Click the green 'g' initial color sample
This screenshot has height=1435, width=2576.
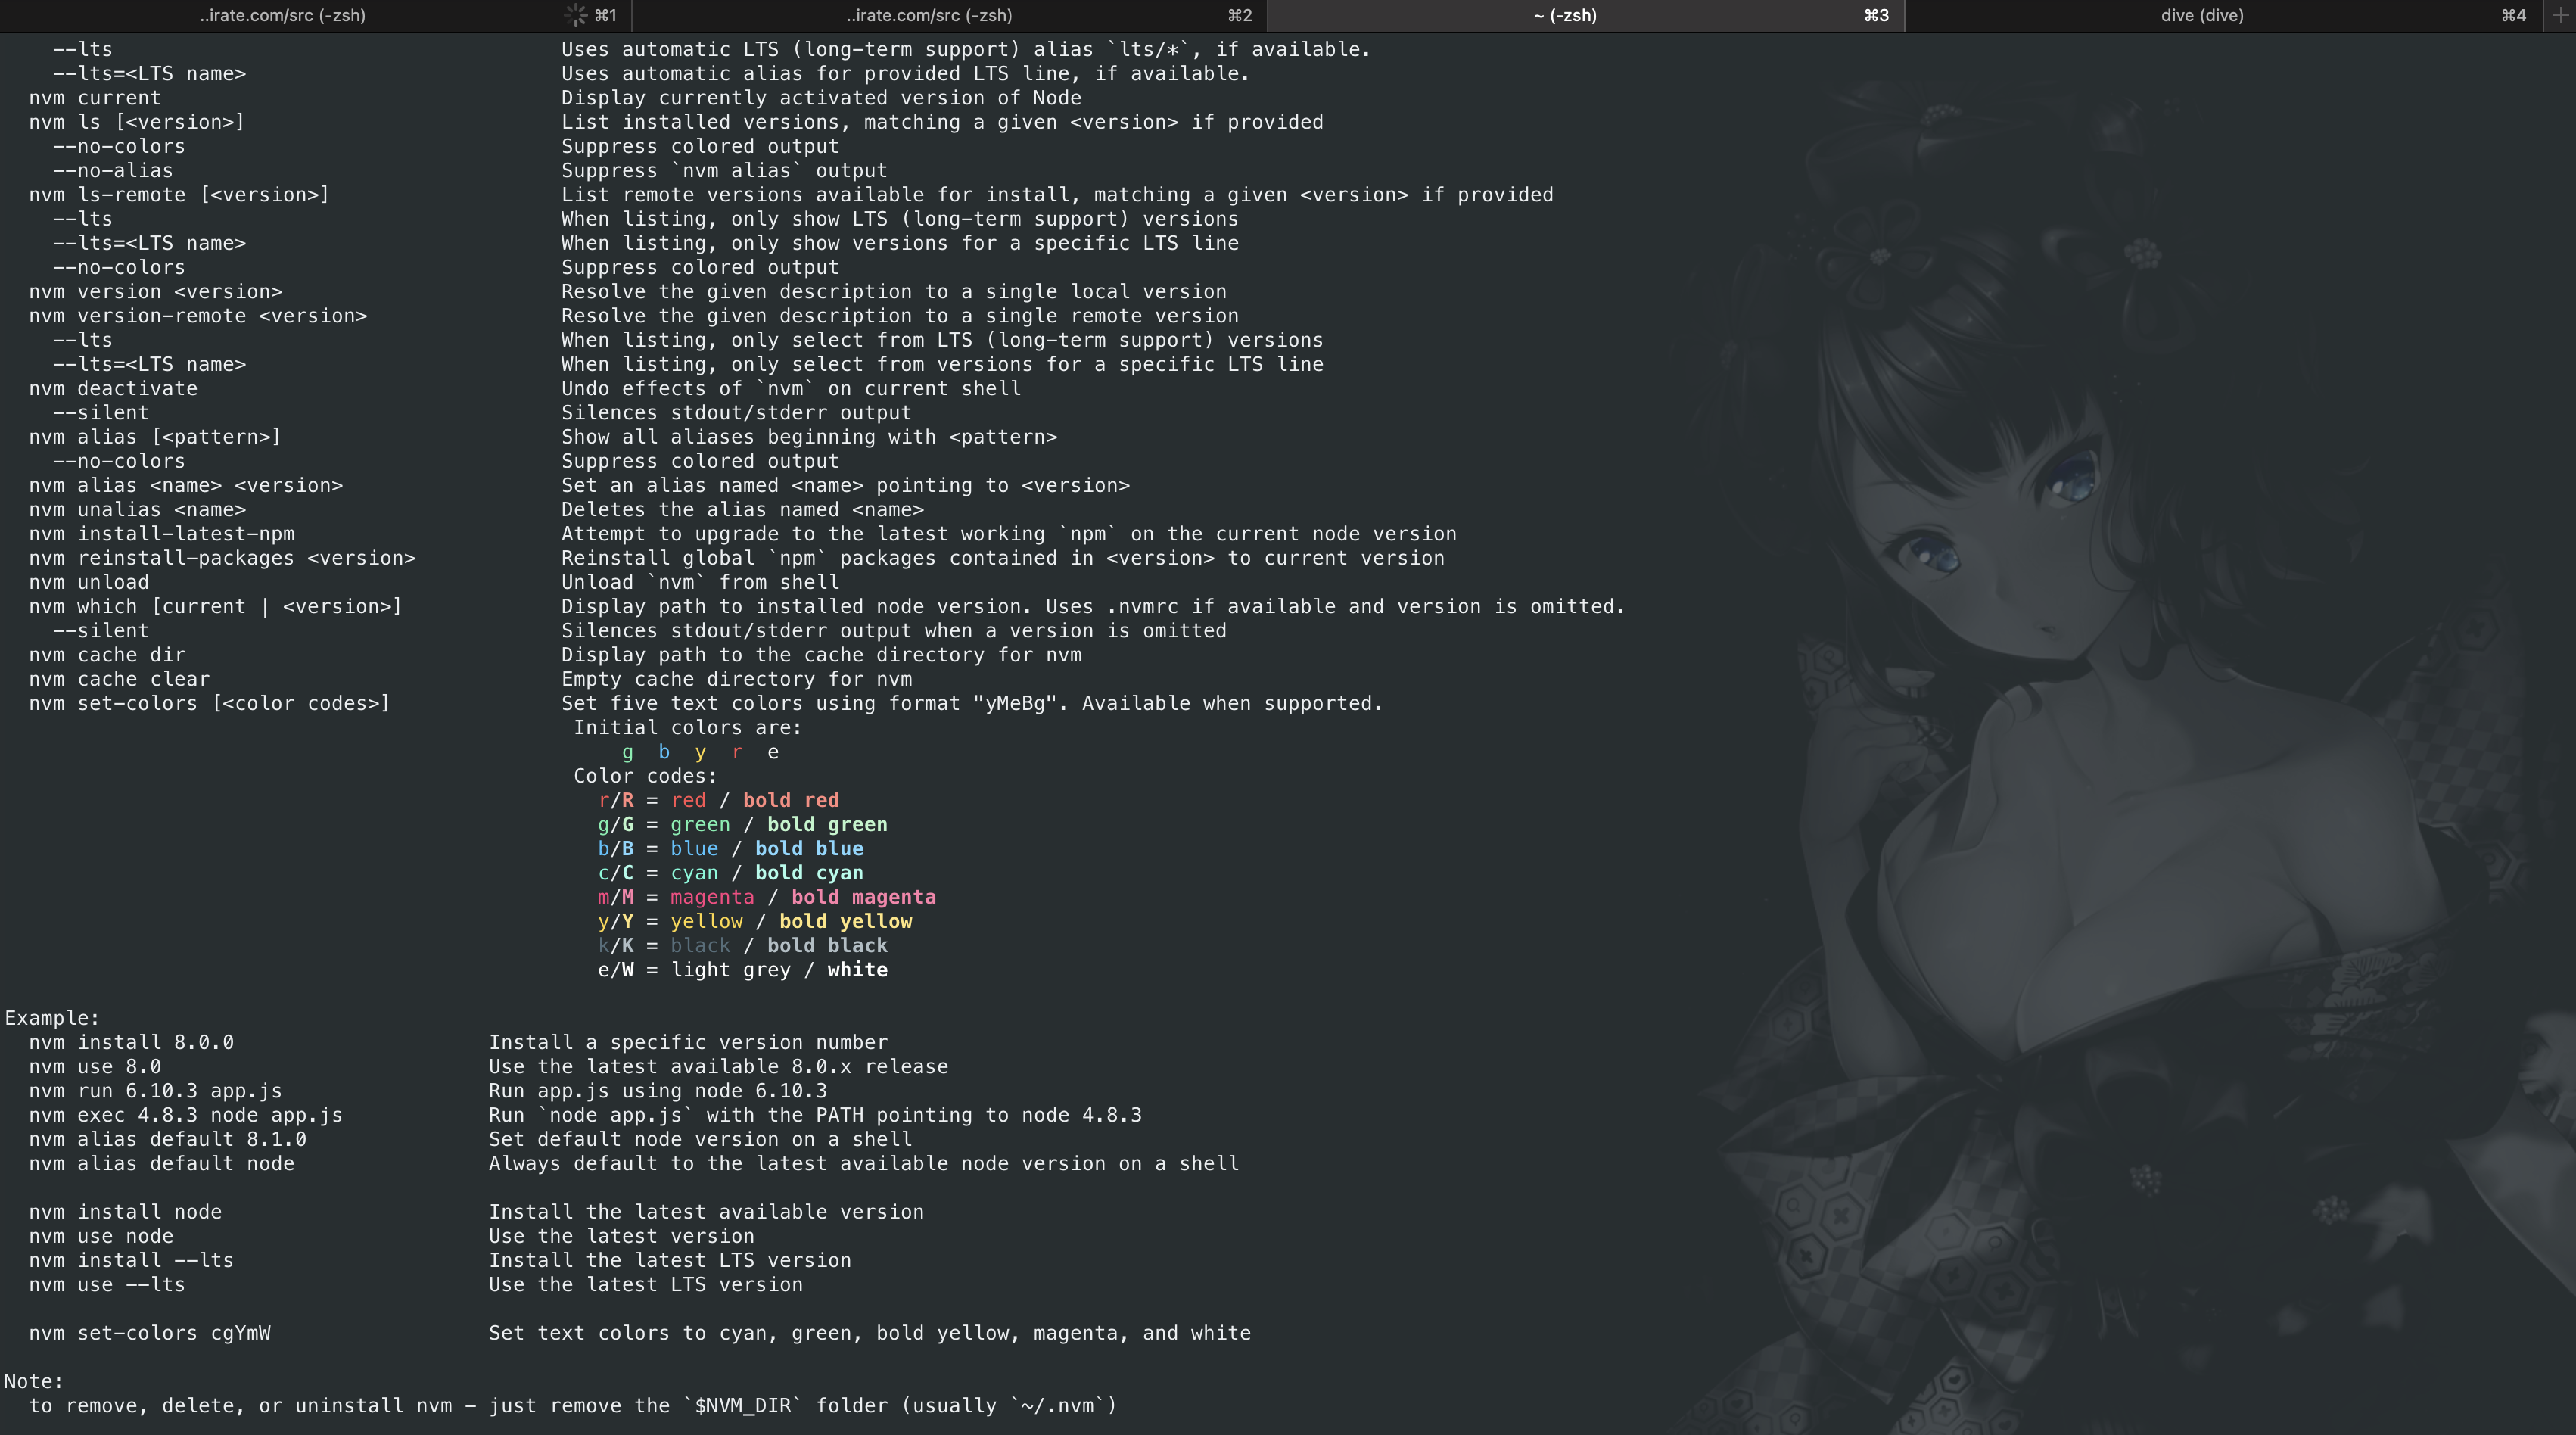click(628, 752)
